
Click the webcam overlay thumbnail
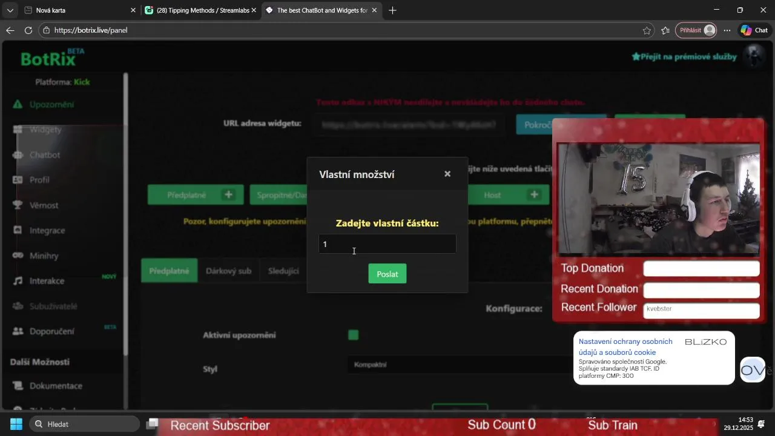pos(658,198)
